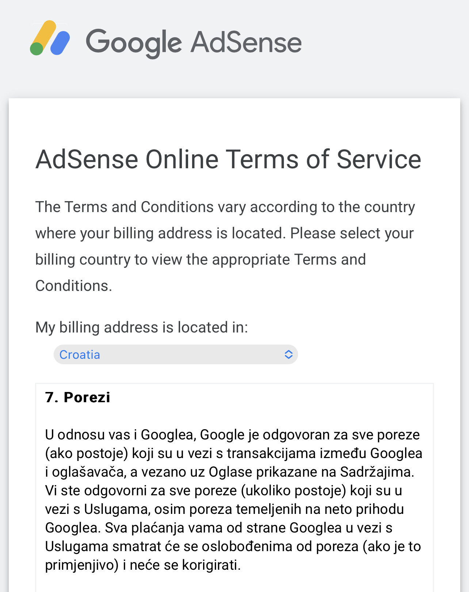This screenshot has width=469, height=592.
Task: Click the word AdSense in the header wordmark
Action: tap(246, 43)
